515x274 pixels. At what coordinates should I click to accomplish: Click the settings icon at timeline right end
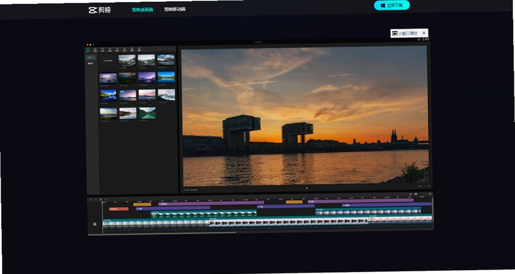tap(430, 194)
